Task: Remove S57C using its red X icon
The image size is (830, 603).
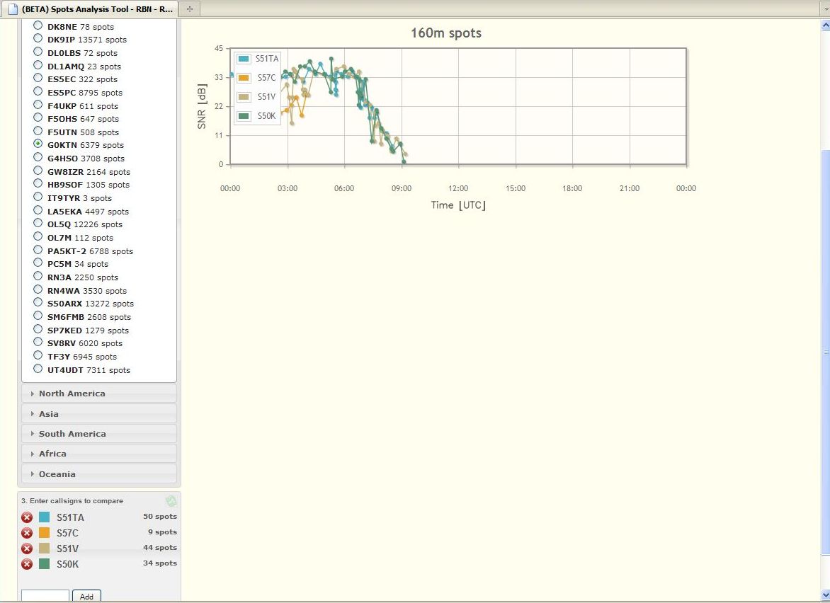Action: point(27,533)
